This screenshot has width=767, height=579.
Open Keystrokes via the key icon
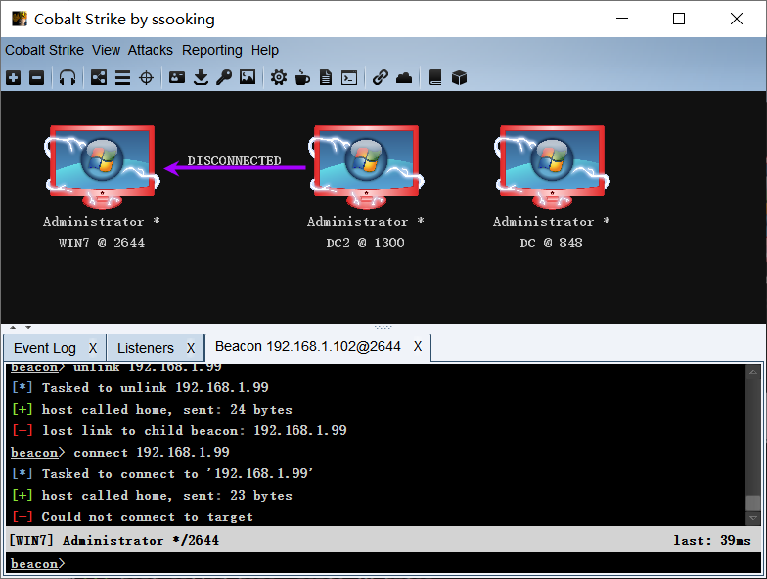224,77
